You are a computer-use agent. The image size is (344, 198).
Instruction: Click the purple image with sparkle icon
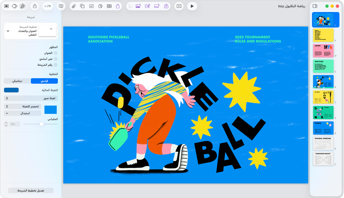[x=138, y=6]
